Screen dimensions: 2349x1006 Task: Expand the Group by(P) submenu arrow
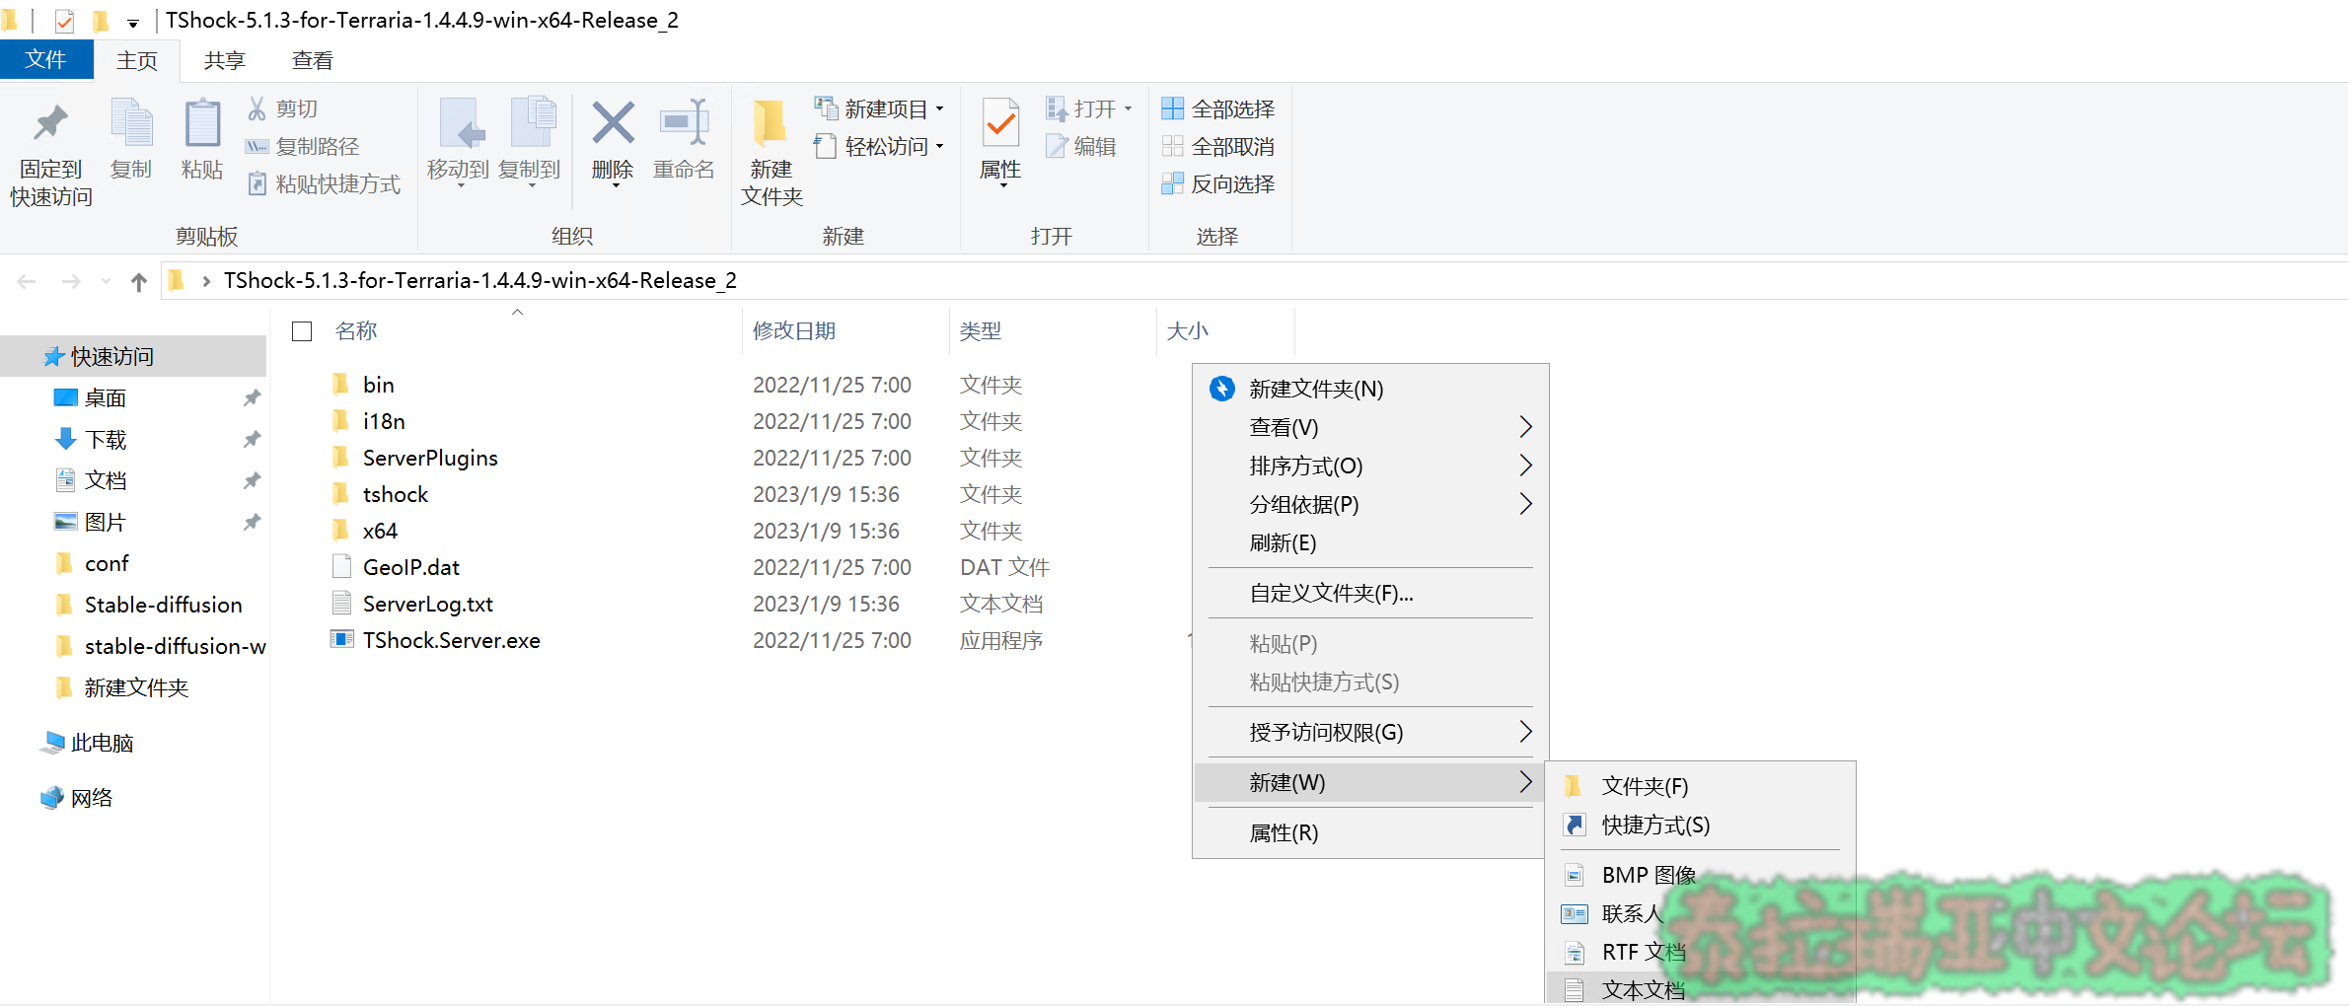point(1525,504)
